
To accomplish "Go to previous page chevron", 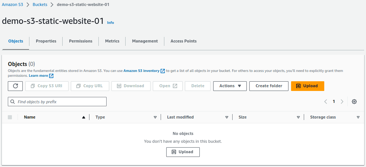I will pos(326,102).
